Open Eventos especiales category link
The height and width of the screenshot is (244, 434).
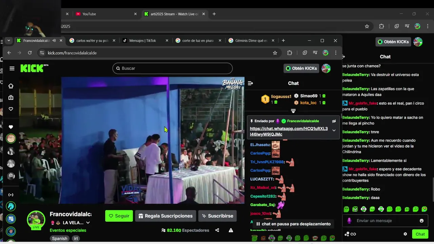pos(68,230)
